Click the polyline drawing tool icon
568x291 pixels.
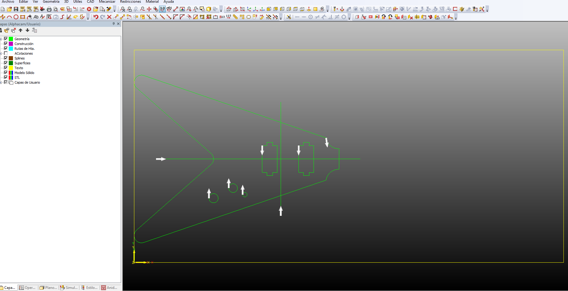[3, 17]
